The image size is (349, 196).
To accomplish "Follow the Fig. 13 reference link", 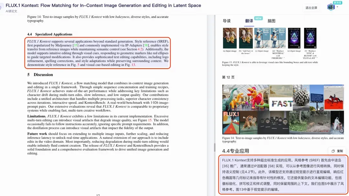I will (133, 65).
